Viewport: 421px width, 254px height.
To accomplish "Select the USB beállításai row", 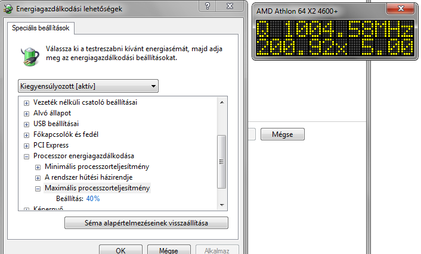I will [56, 124].
